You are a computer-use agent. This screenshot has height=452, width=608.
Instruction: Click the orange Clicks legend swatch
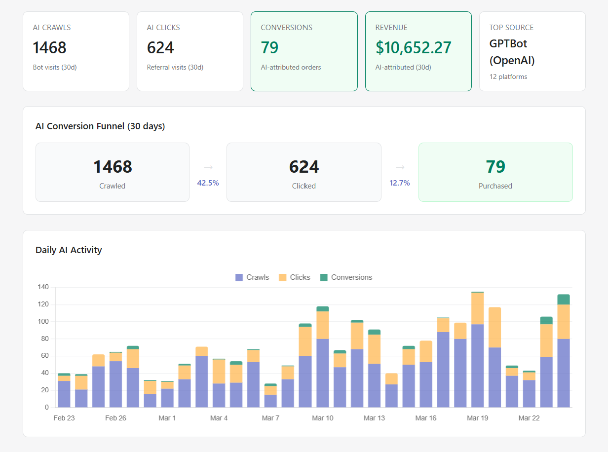point(281,277)
